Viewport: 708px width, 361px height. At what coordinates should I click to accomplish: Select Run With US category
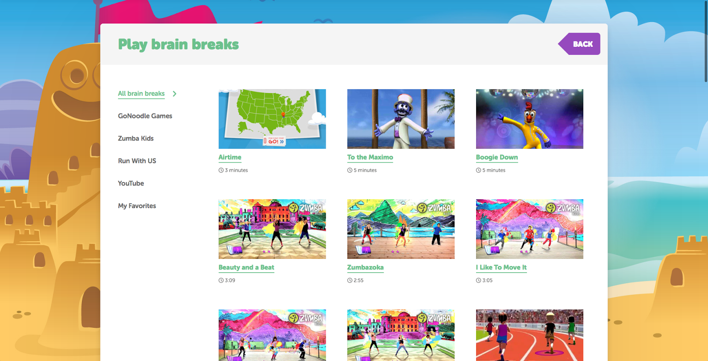tap(137, 161)
